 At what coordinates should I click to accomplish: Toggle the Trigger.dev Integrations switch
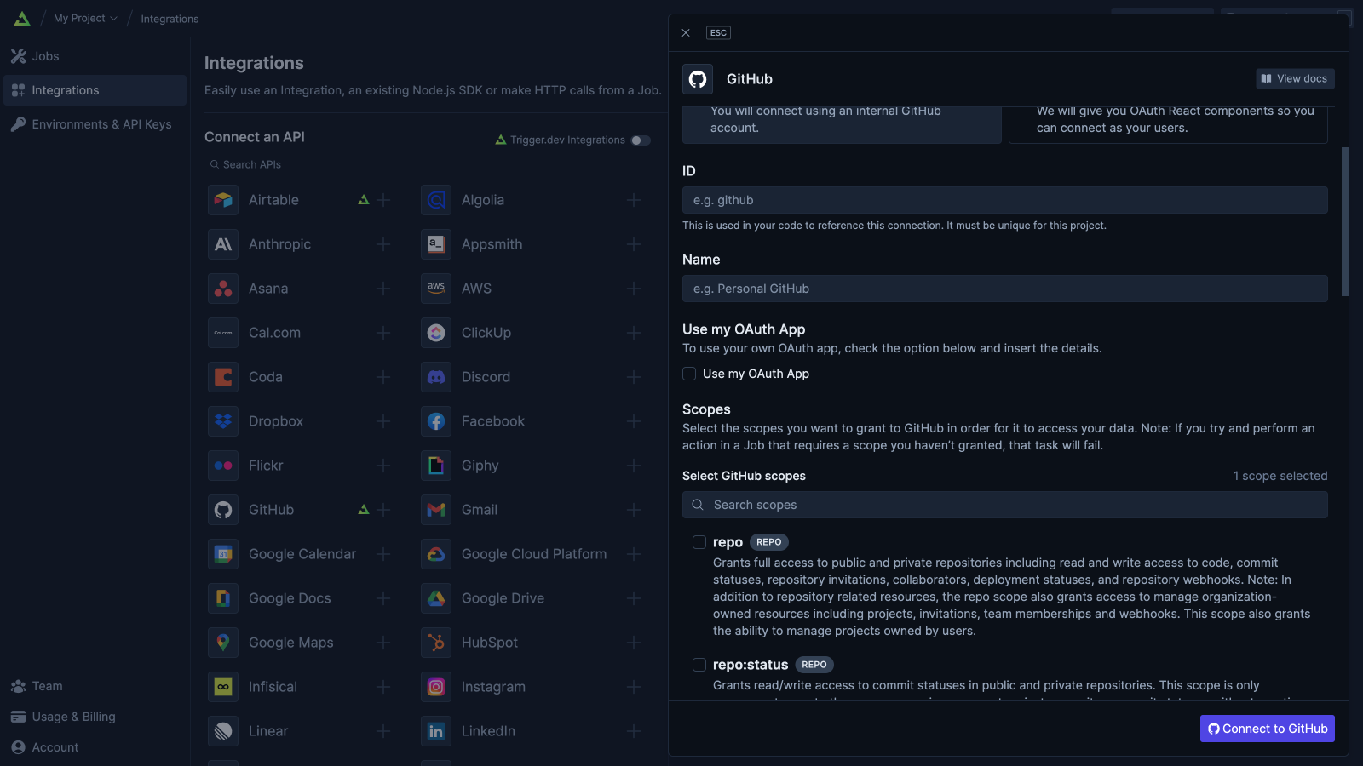[641, 140]
